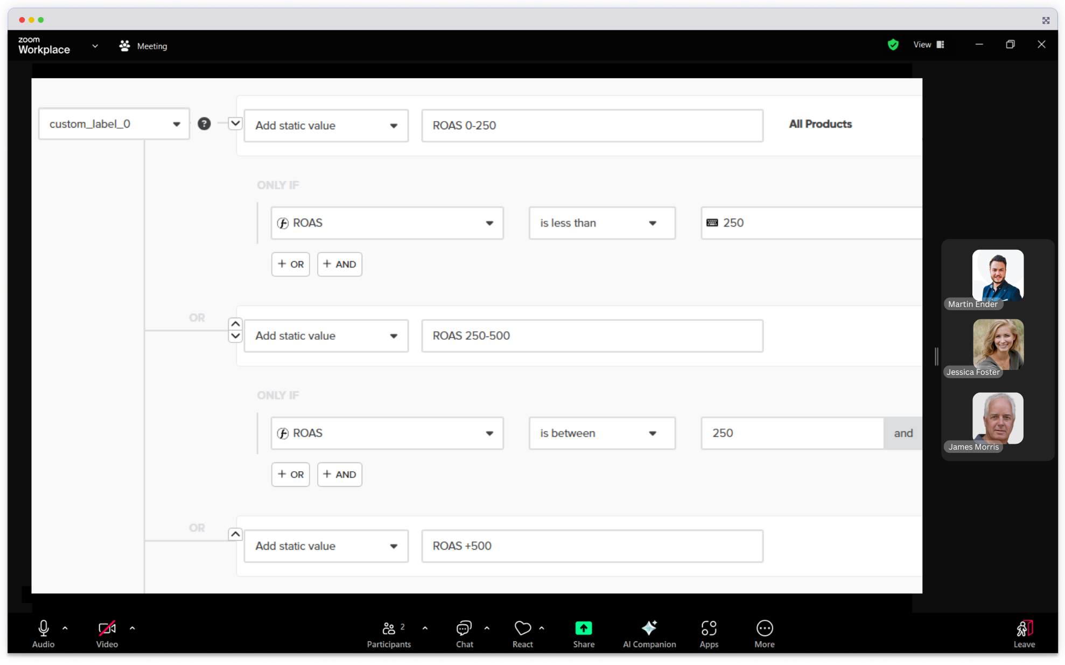1065x665 pixels.
Task: Mute microphone with the Audio icon
Action: point(43,628)
